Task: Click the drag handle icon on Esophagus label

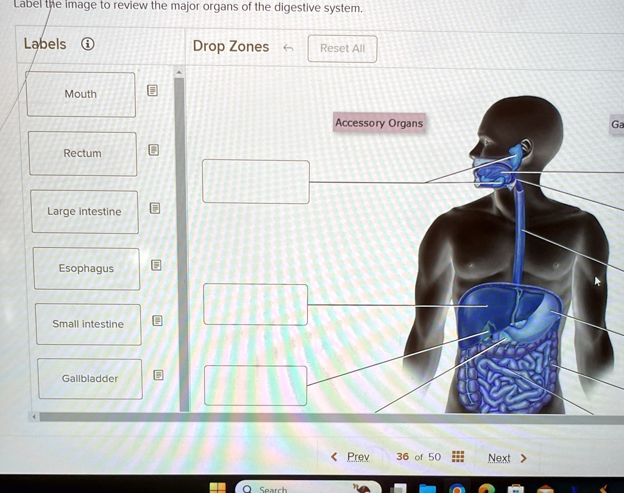Action: click(x=157, y=265)
